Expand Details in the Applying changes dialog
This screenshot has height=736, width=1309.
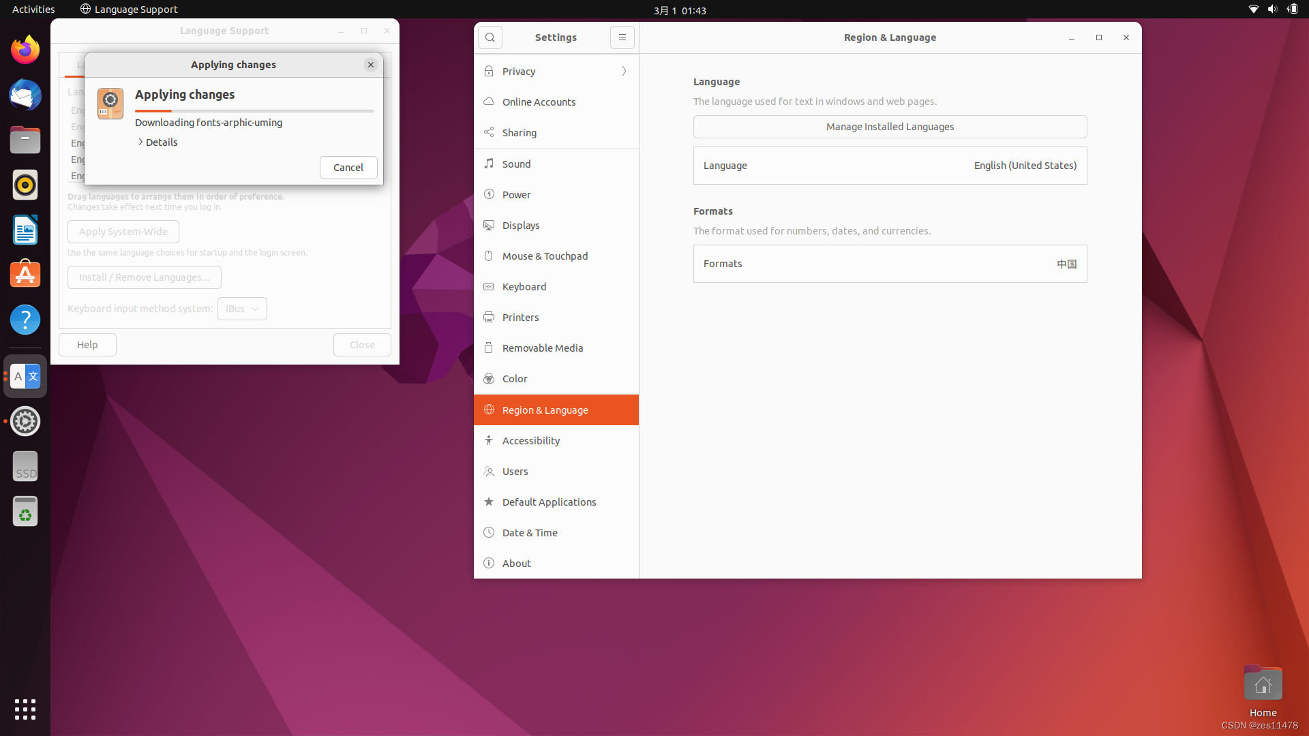click(157, 142)
